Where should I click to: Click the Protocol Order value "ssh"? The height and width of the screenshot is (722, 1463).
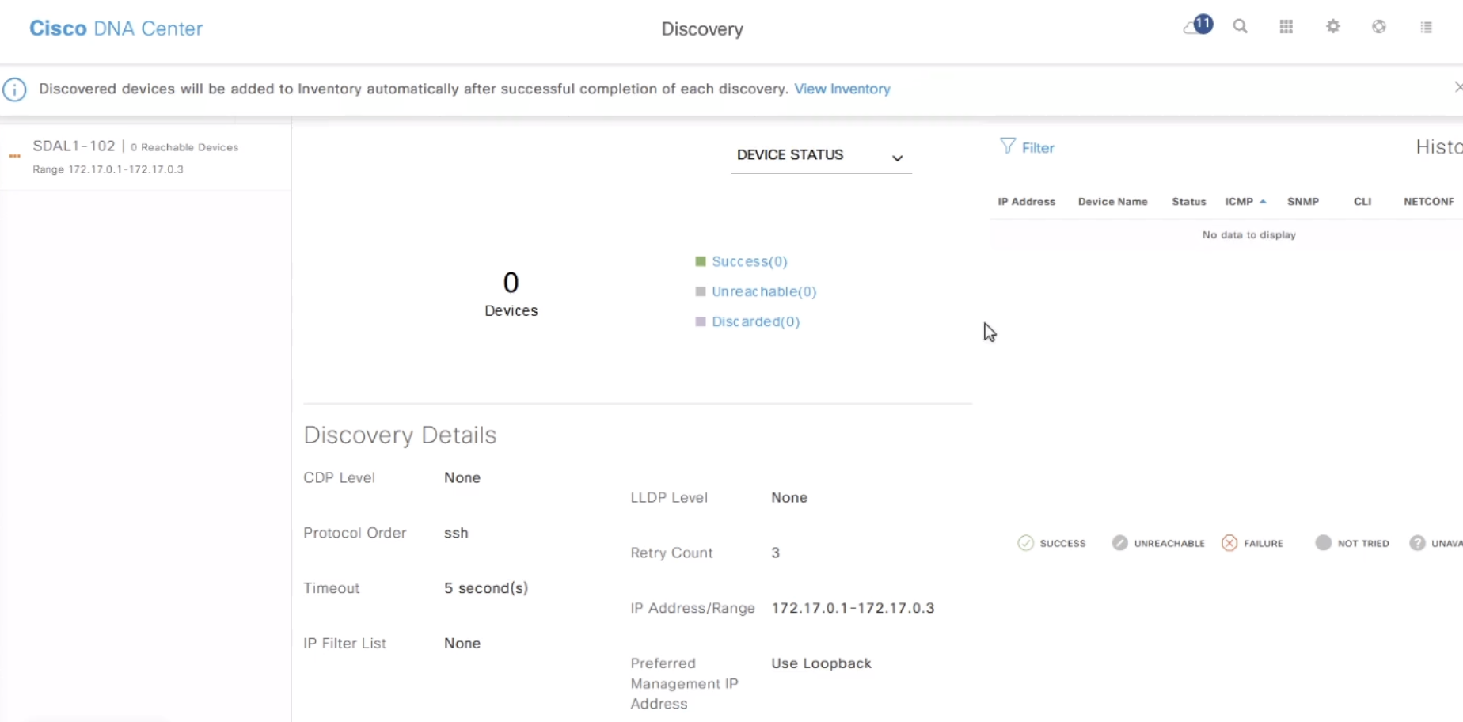coord(456,533)
